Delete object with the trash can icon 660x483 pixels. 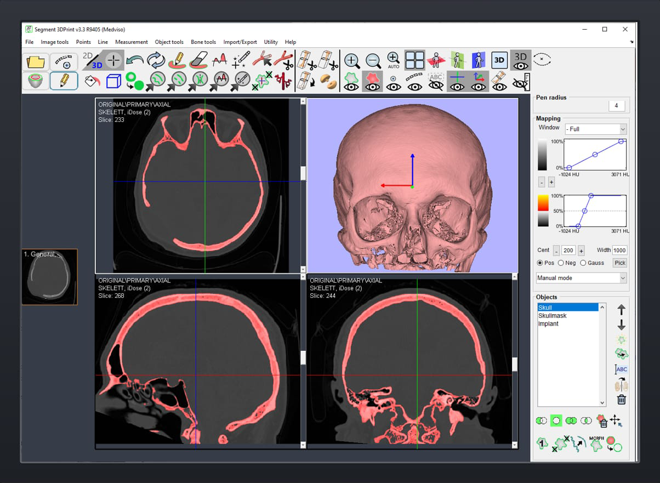coord(621,400)
